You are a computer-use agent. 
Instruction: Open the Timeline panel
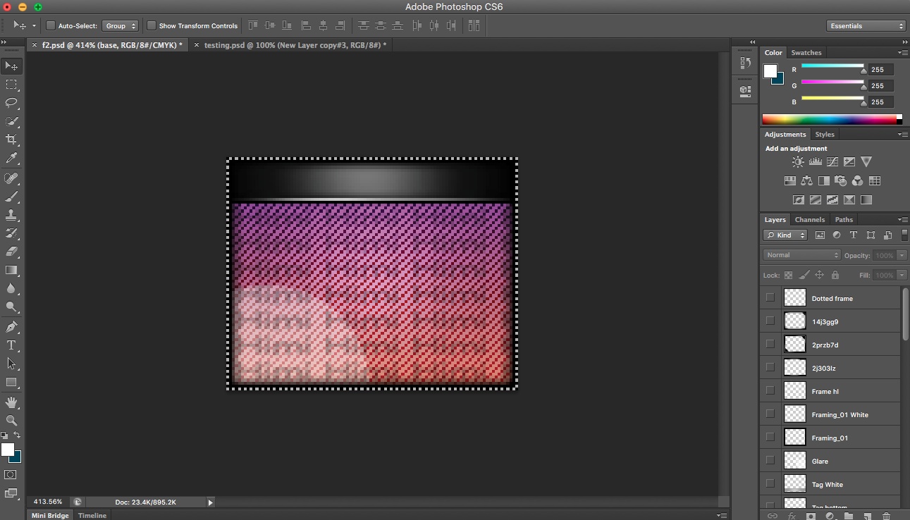click(x=92, y=515)
